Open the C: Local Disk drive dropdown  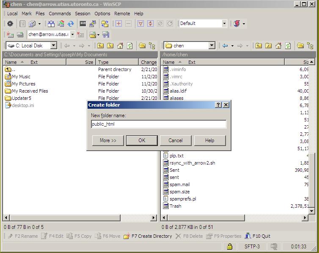coord(53,45)
